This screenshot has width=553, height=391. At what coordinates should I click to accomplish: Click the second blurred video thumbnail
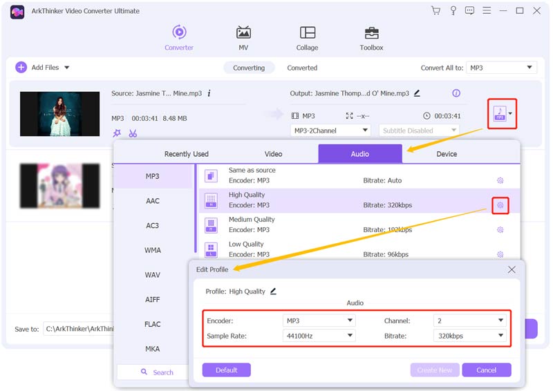[x=59, y=185]
